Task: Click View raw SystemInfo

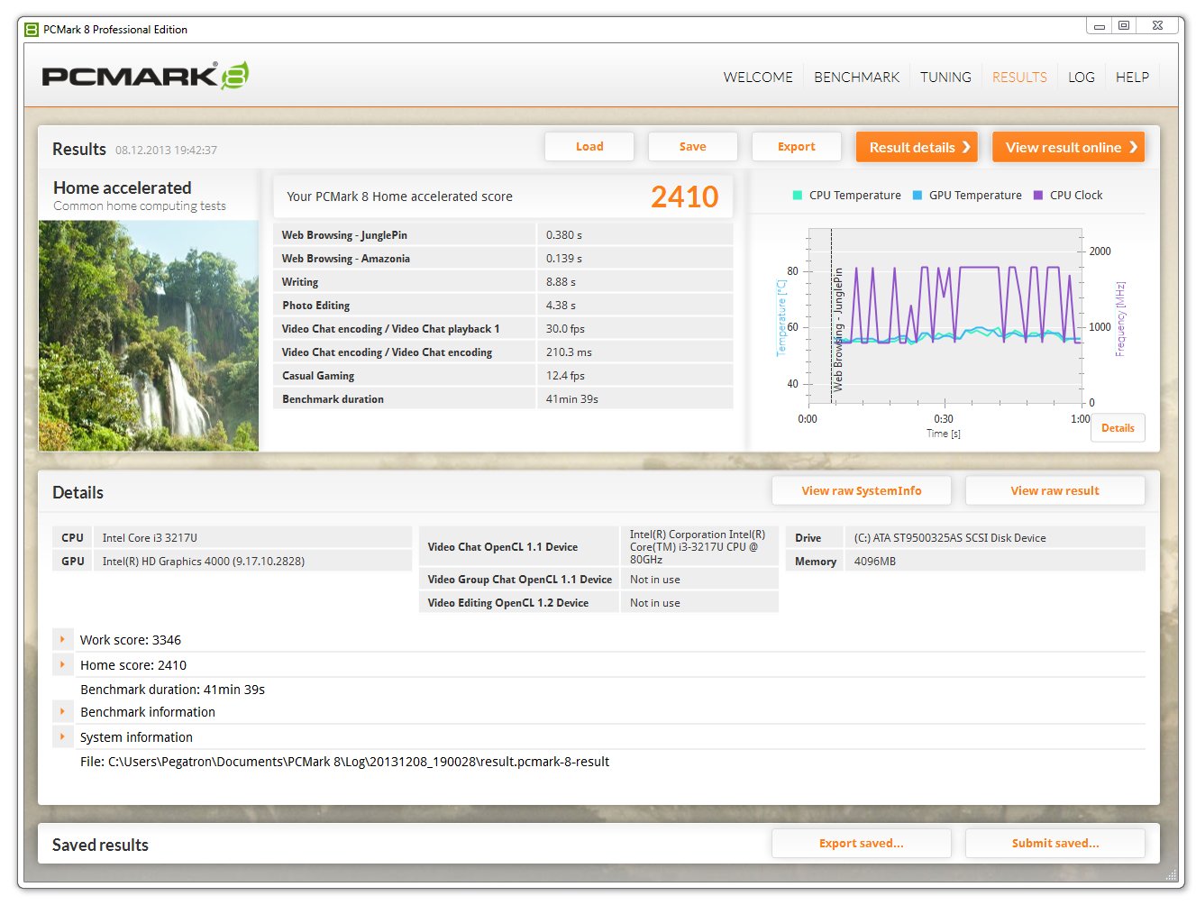Action: tap(862, 491)
